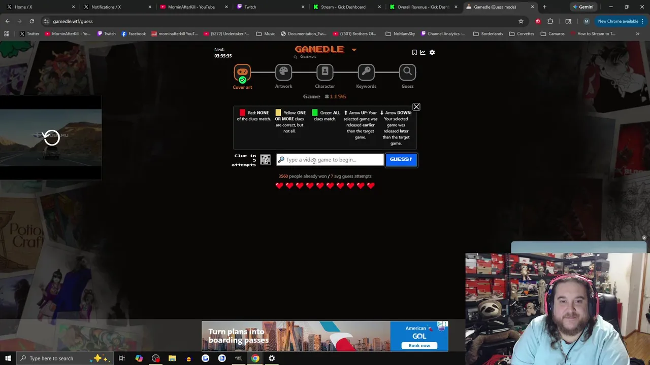Click Book now on the airline ad

point(419,346)
